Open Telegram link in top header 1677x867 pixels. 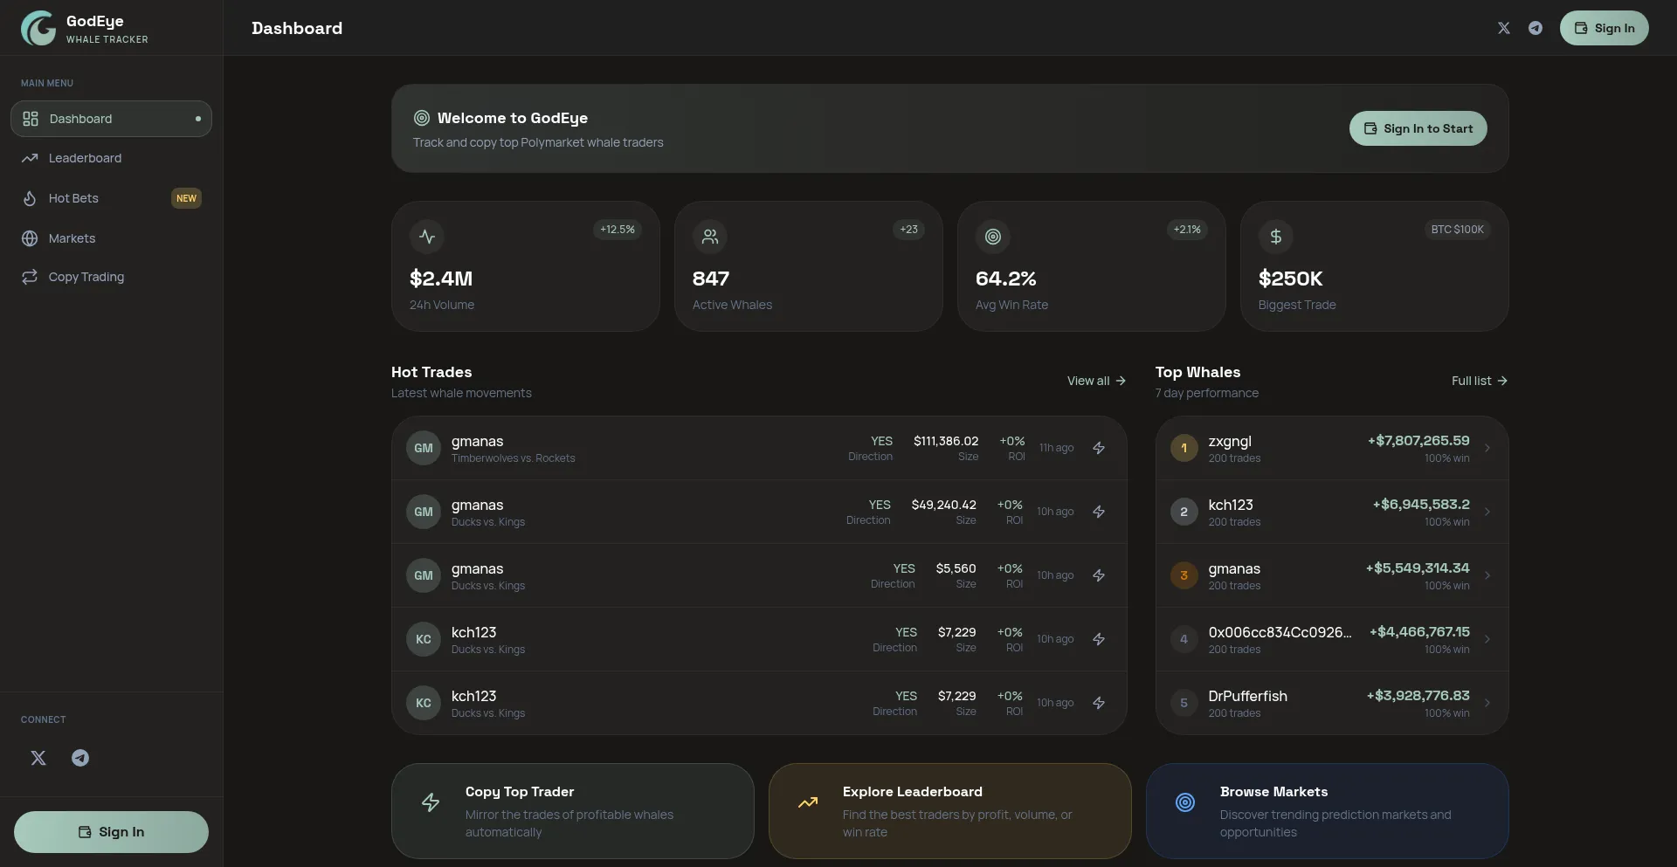point(1535,28)
